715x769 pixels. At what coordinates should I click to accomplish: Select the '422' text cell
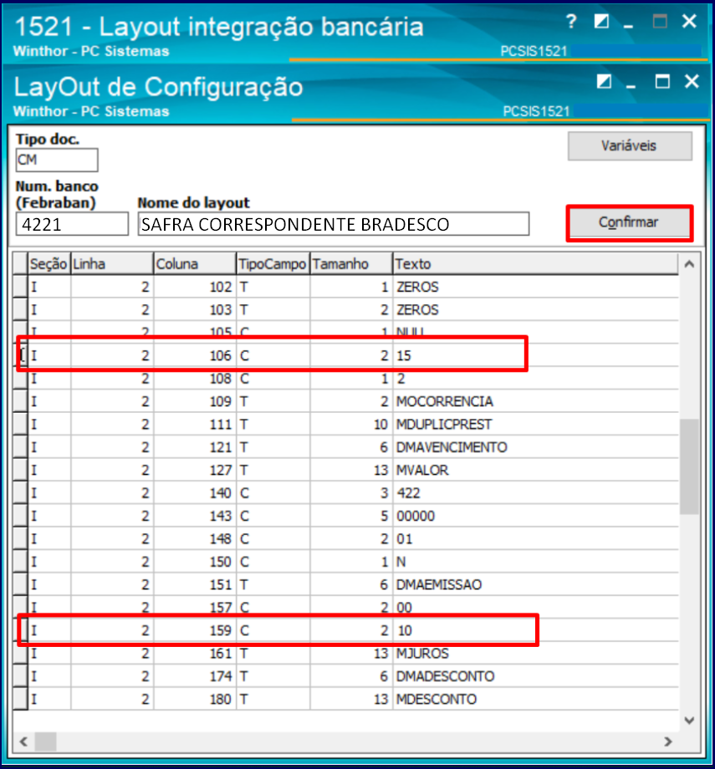tap(536, 493)
